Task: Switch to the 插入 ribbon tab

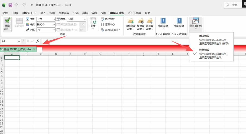Action: 43,13
